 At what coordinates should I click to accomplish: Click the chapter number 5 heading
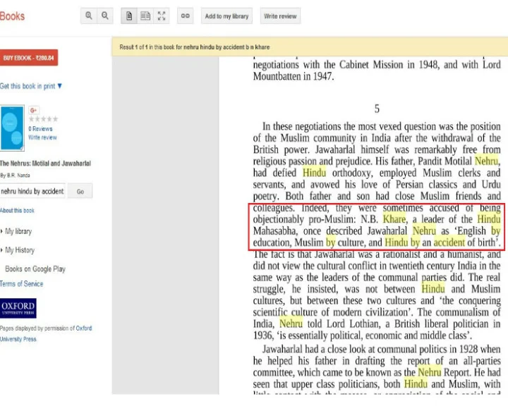point(377,109)
